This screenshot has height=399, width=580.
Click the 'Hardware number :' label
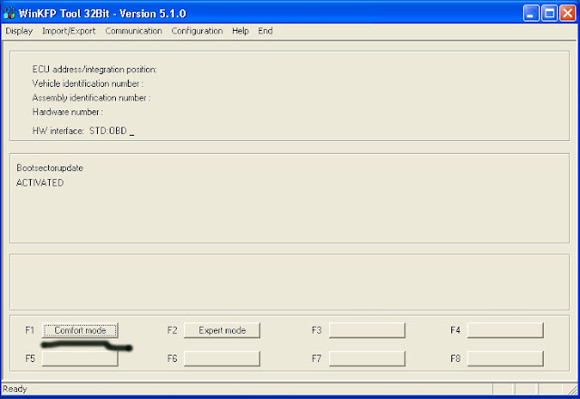67,112
